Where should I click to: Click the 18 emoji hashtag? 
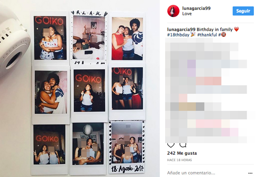point(222,35)
